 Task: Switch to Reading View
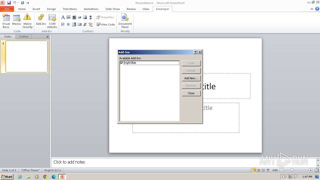click(x=263, y=170)
